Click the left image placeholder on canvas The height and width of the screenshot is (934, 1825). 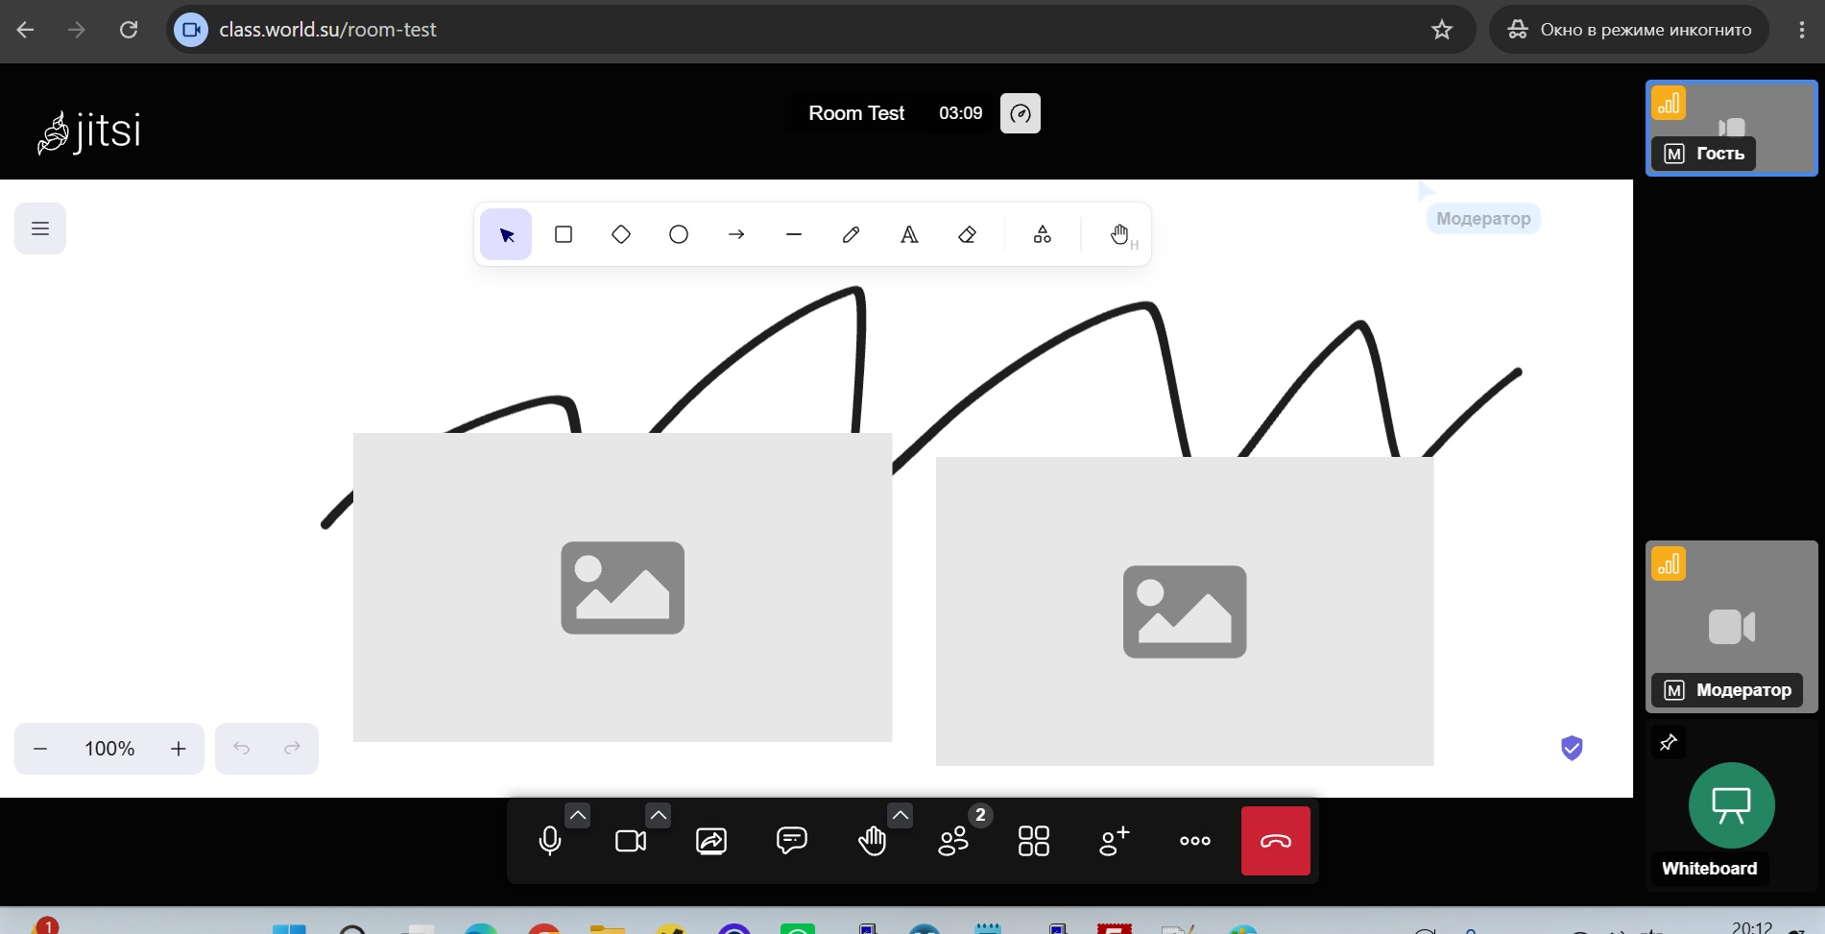pyautogui.click(x=622, y=587)
